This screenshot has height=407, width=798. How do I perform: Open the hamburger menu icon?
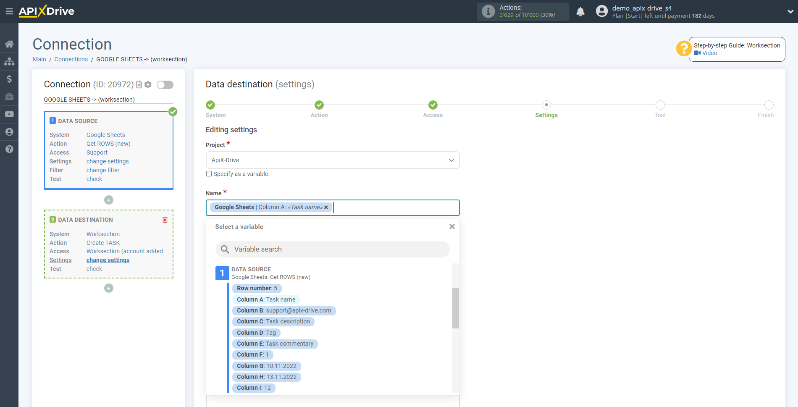click(x=9, y=11)
